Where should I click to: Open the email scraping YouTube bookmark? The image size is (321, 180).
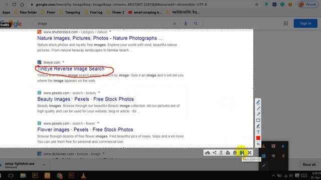click(x=145, y=12)
